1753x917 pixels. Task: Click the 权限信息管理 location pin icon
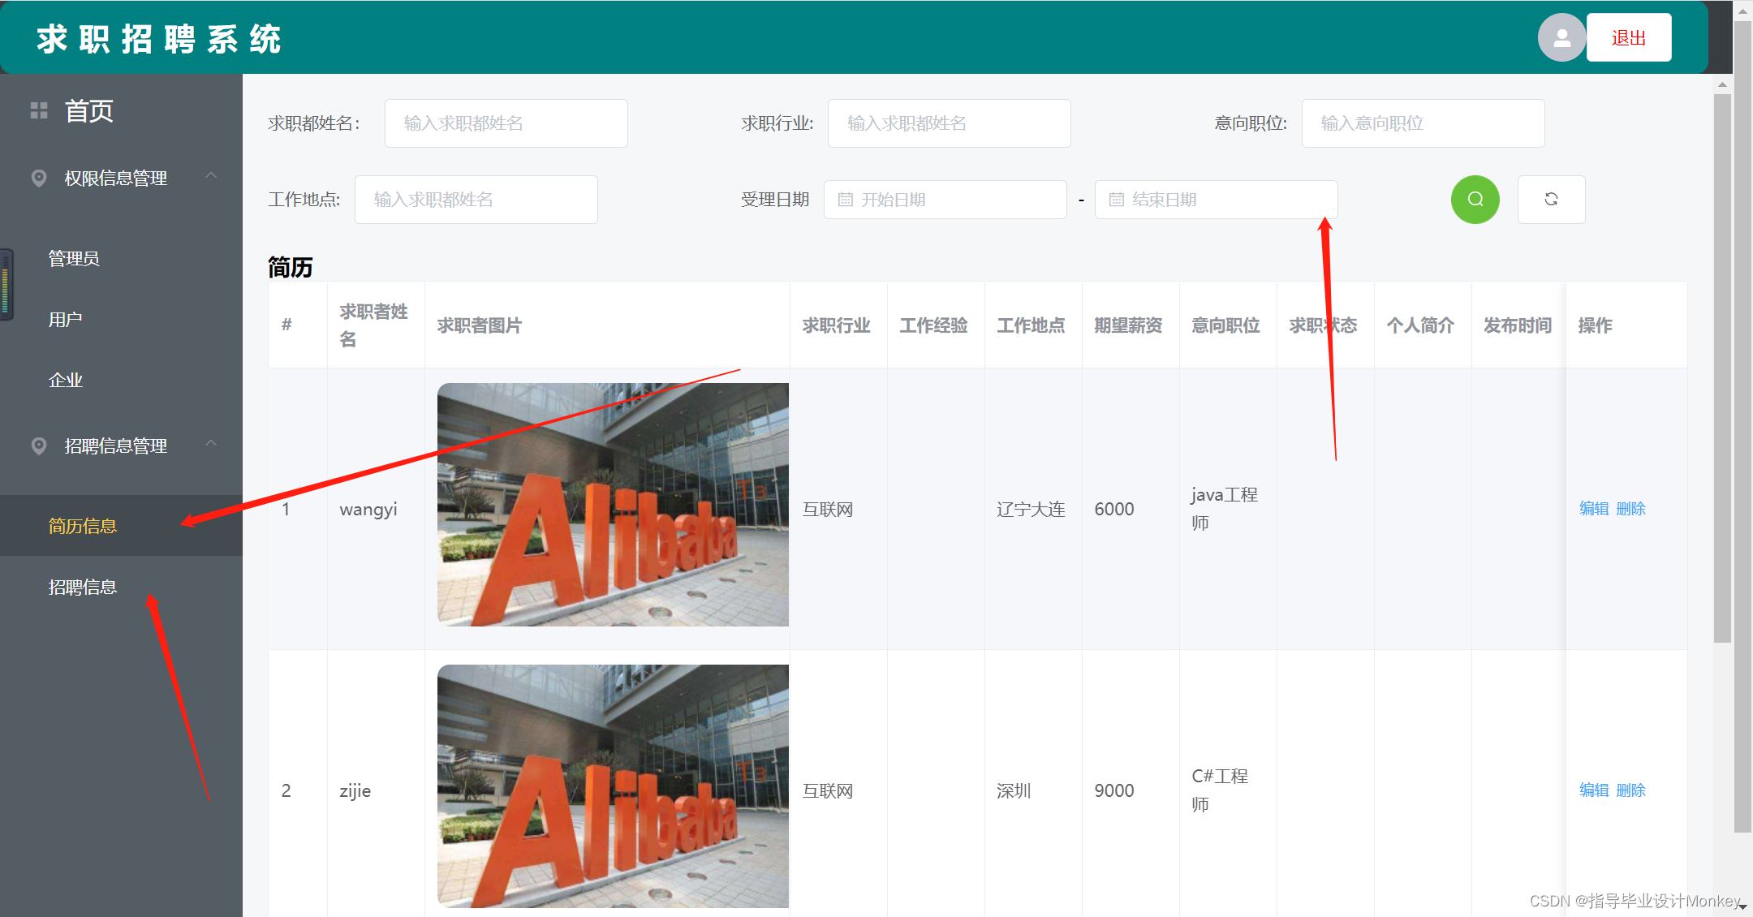click(38, 178)
